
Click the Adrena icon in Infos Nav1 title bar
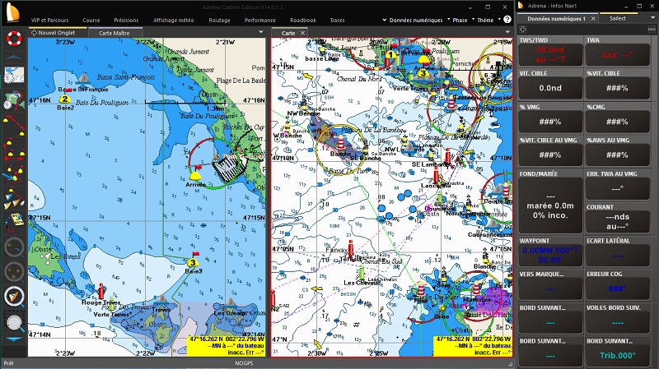click(521, 6)
